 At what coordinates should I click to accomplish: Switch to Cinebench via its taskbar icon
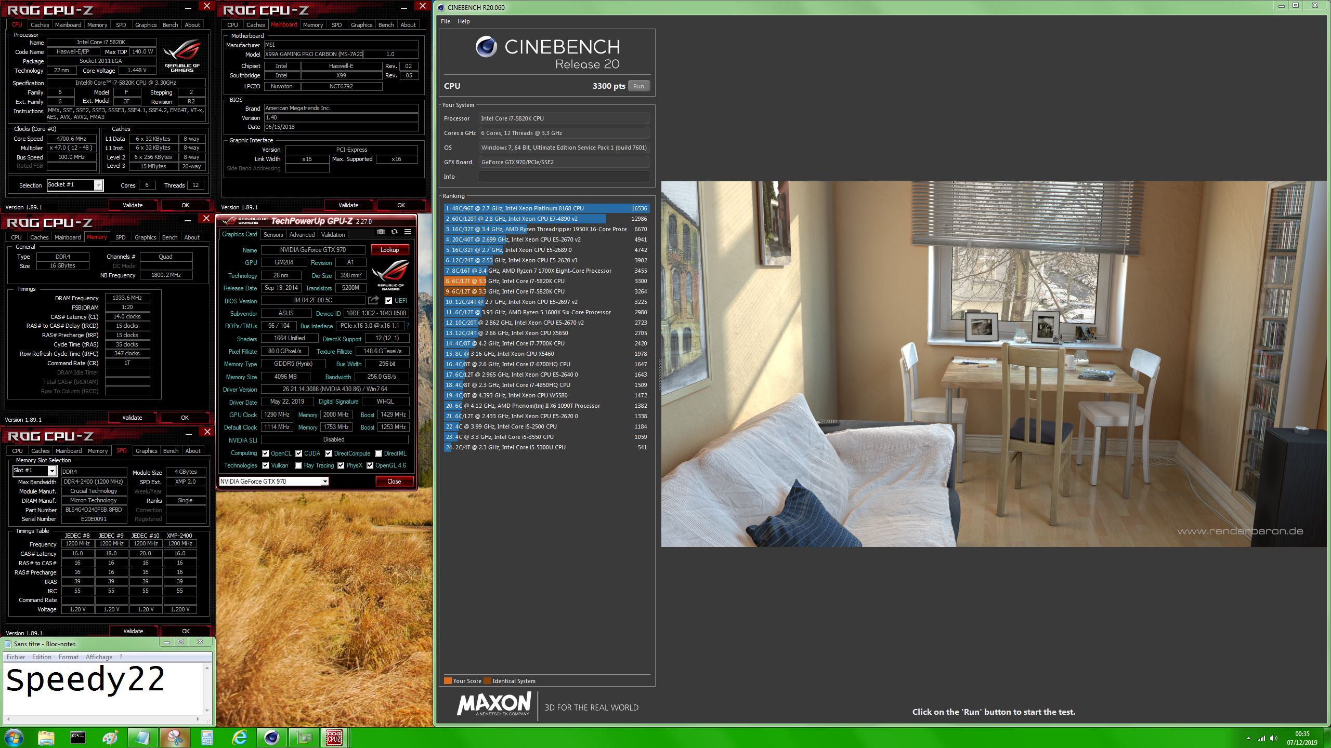[272, 737]
